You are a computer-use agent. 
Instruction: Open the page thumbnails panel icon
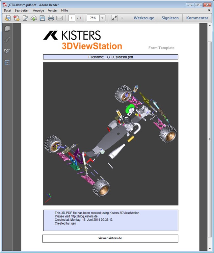[7, 28]
